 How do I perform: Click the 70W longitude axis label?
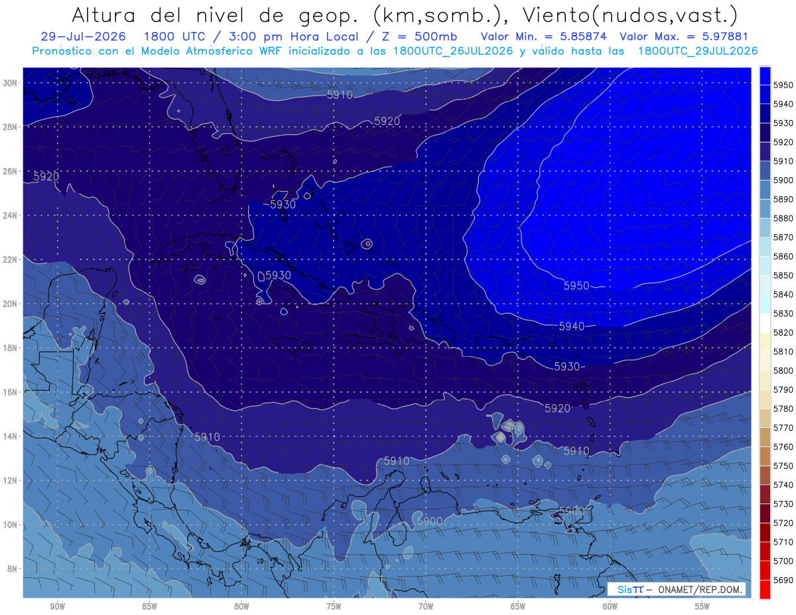tap(426, 606)
